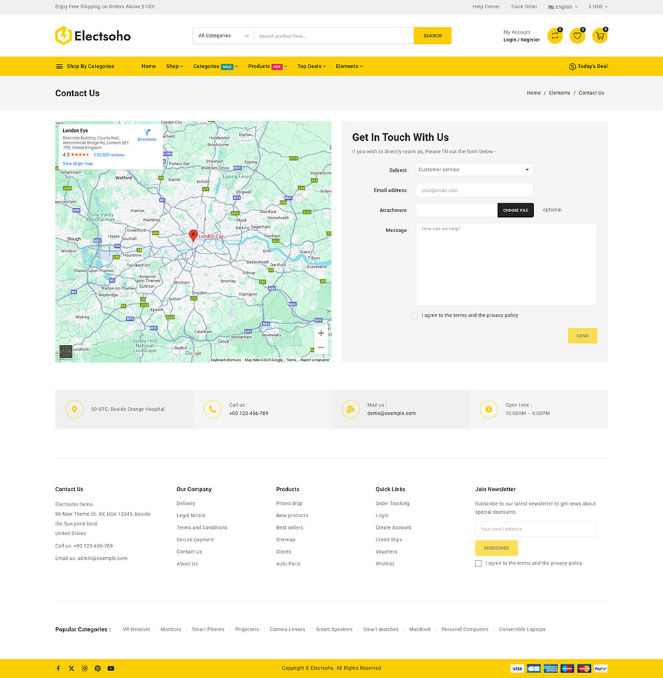Open the compare products icon
This screenshot has width=663, height=678.
pos(554,36)
